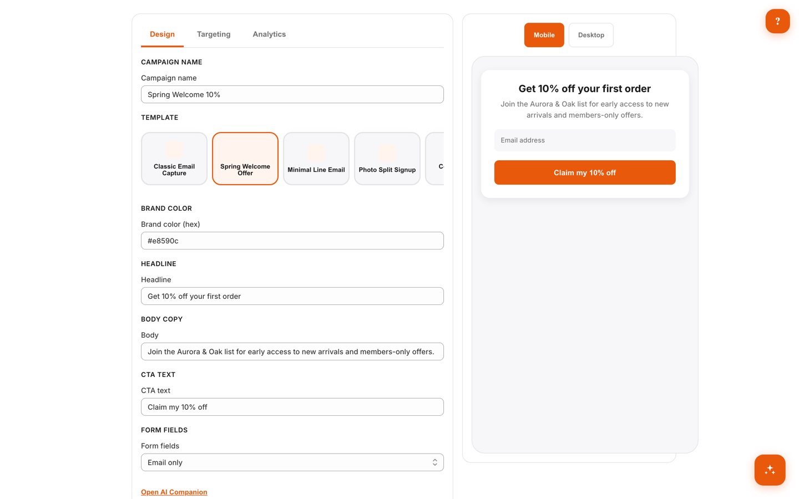799x499 pixels.
Task: Click the Campaign name input field
Action: tap(292, 94)
